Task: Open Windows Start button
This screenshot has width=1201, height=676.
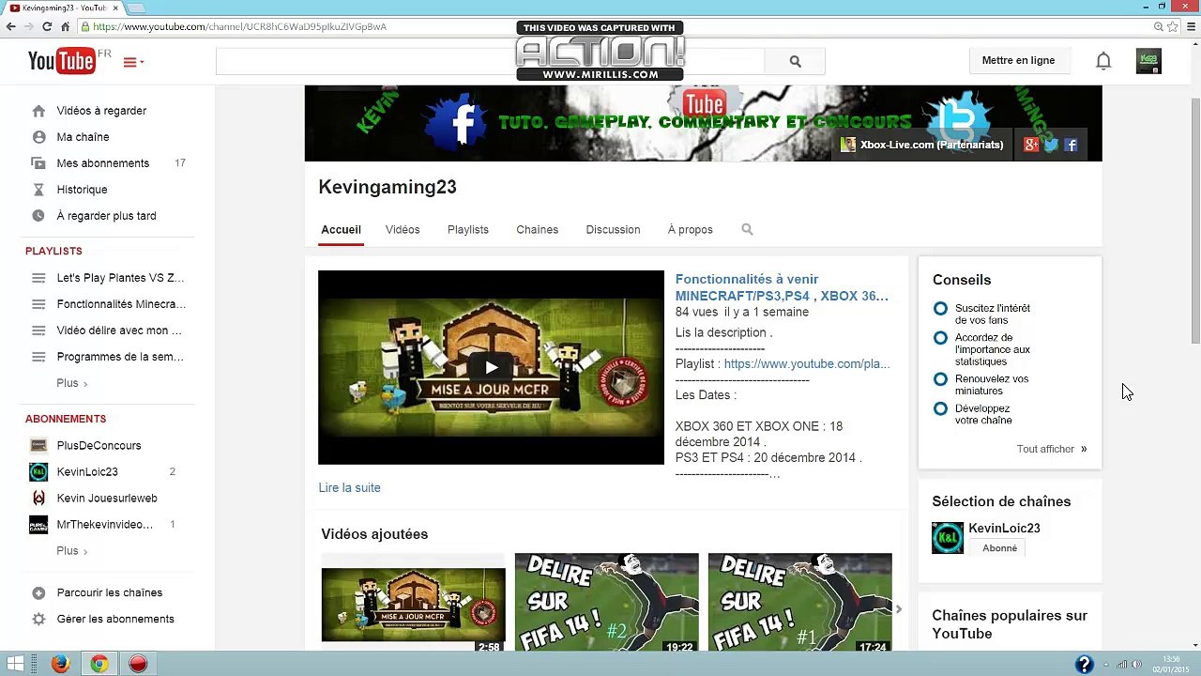Action: [16, 664]
